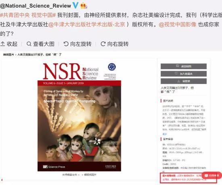The image size is (222, 185).
Task: Click the crown membership badge icon
Action: [x=84, y=6]
